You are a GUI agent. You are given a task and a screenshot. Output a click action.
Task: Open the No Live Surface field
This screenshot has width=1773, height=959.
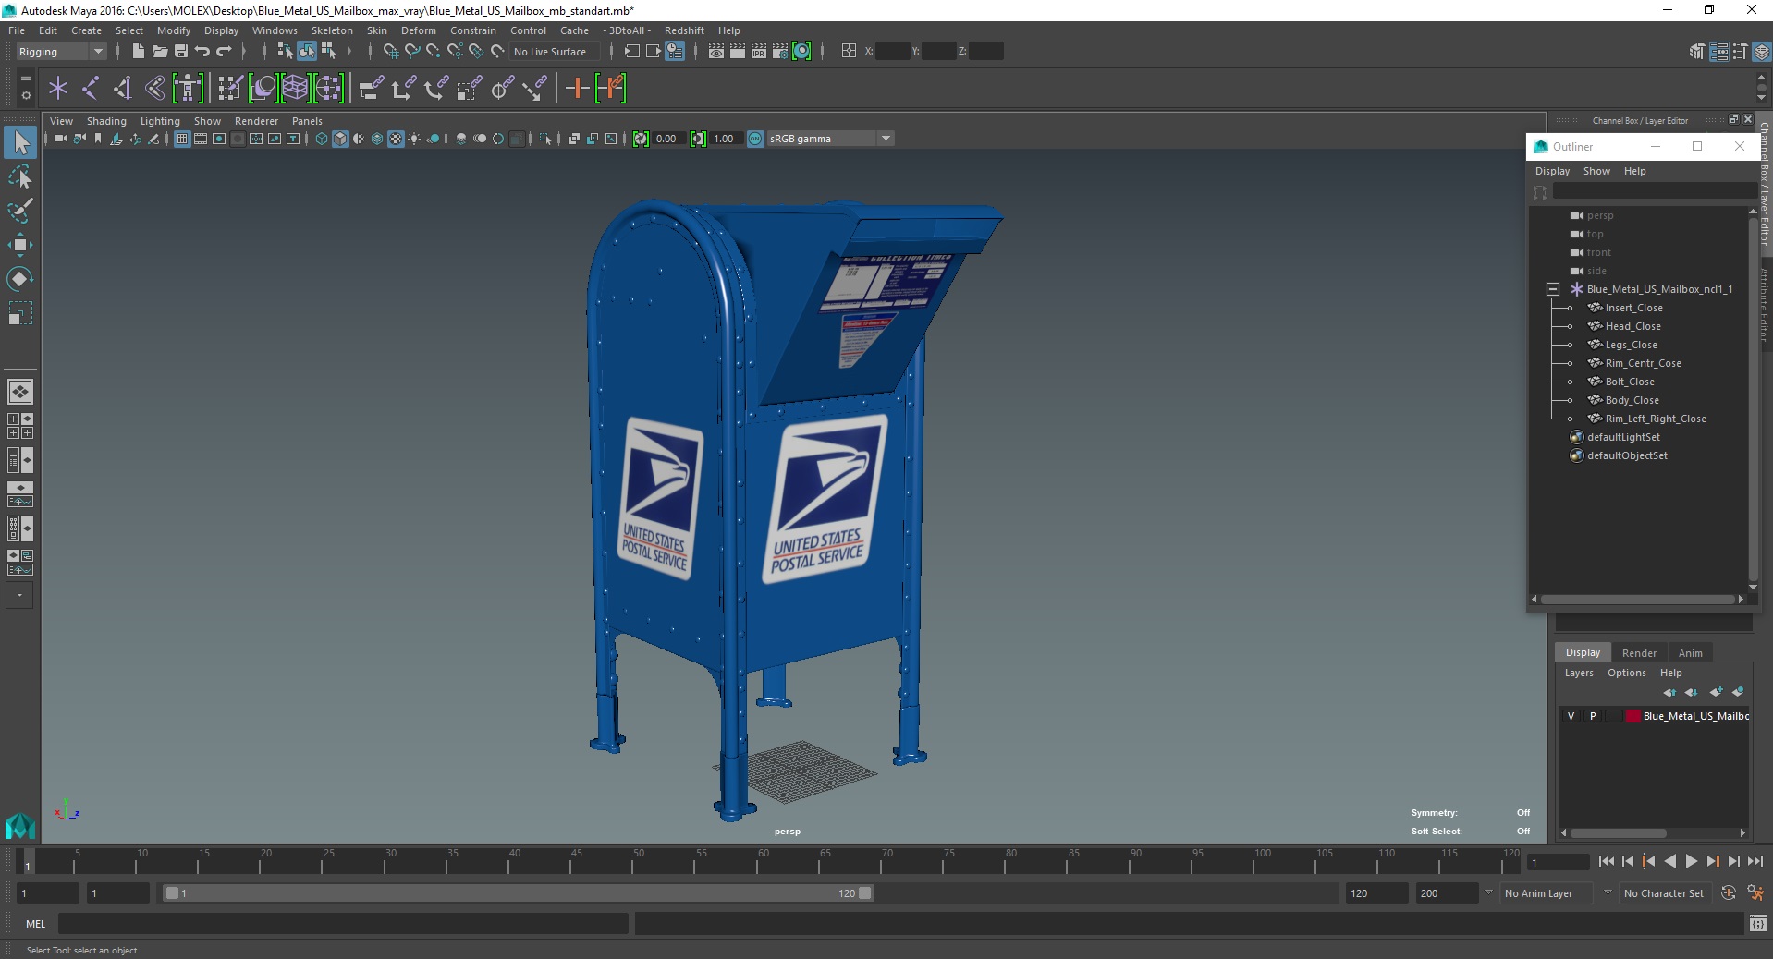click(555, 52)
